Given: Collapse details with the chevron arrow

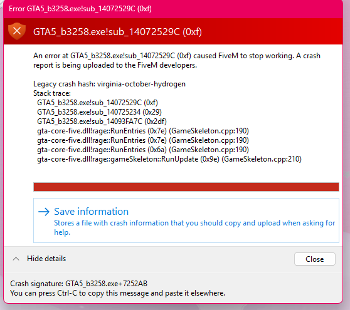Looking at the screenshot, I should click(16, 259).
